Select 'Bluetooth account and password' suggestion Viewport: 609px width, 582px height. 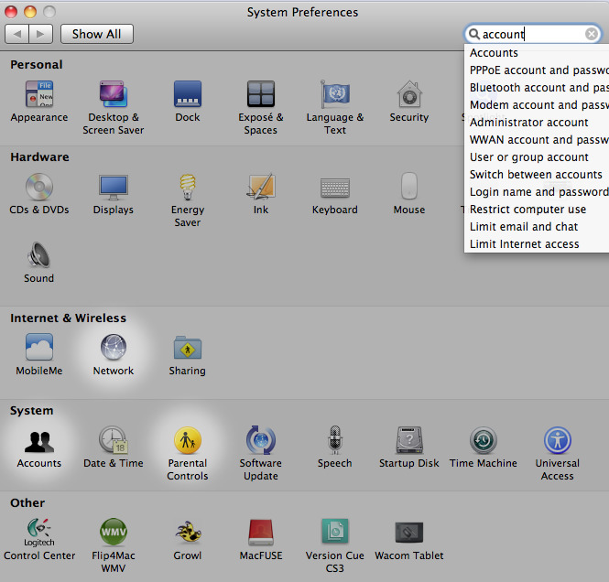point(537,88)
